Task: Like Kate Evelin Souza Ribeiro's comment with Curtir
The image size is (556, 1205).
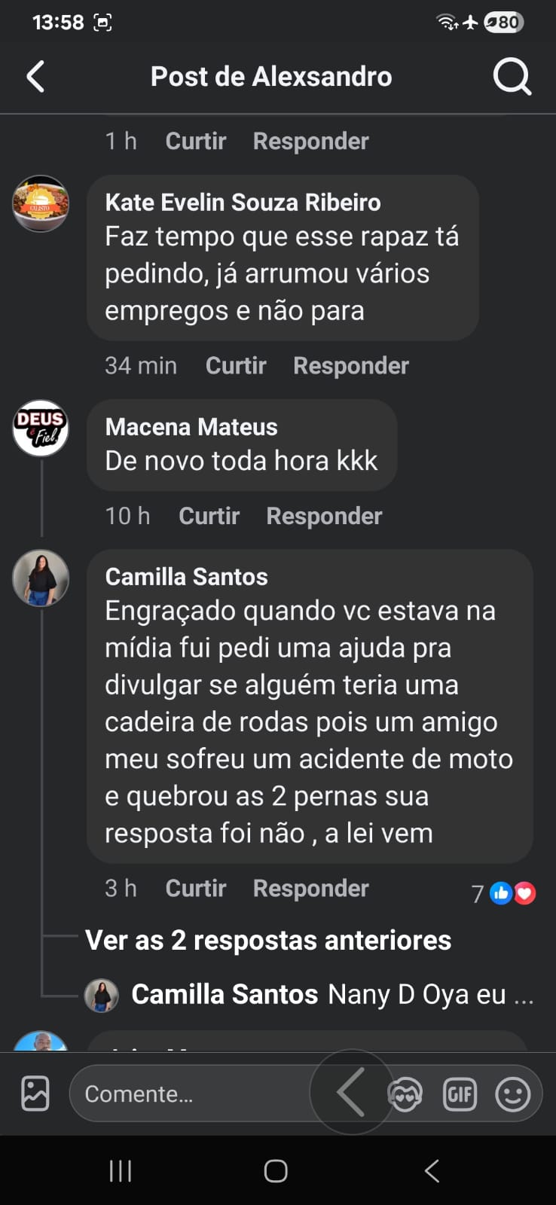Action: pyautogui.click(x=236, y=365)
